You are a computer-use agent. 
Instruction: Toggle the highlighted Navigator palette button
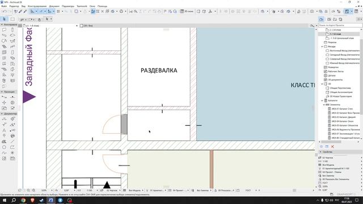coord(347,11)
